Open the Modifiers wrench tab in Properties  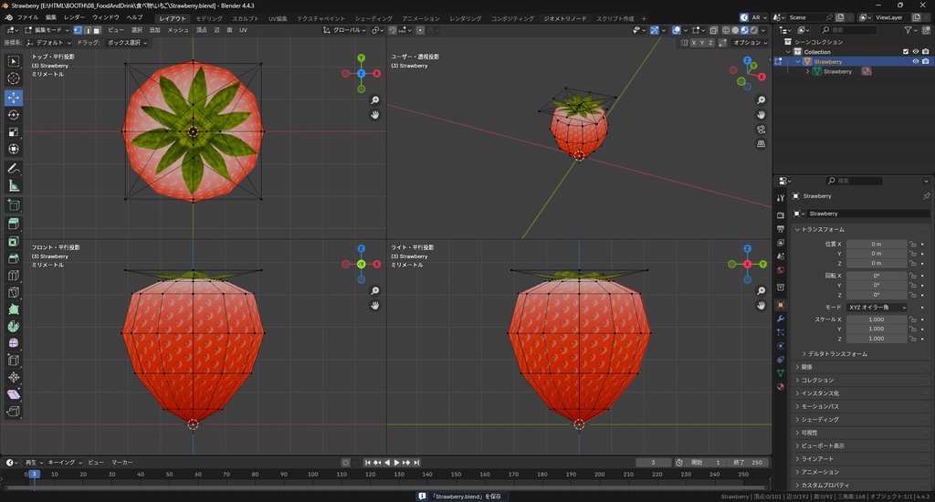click(x=780, y=319)
